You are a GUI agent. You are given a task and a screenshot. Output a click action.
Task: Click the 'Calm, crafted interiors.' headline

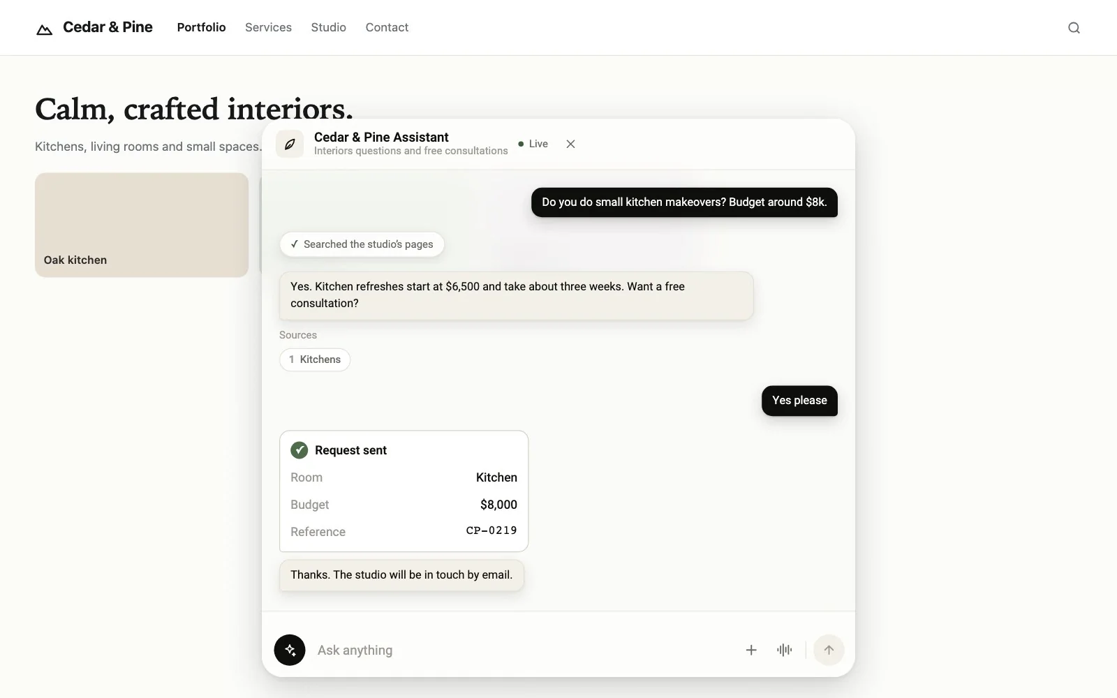(194, 109)
